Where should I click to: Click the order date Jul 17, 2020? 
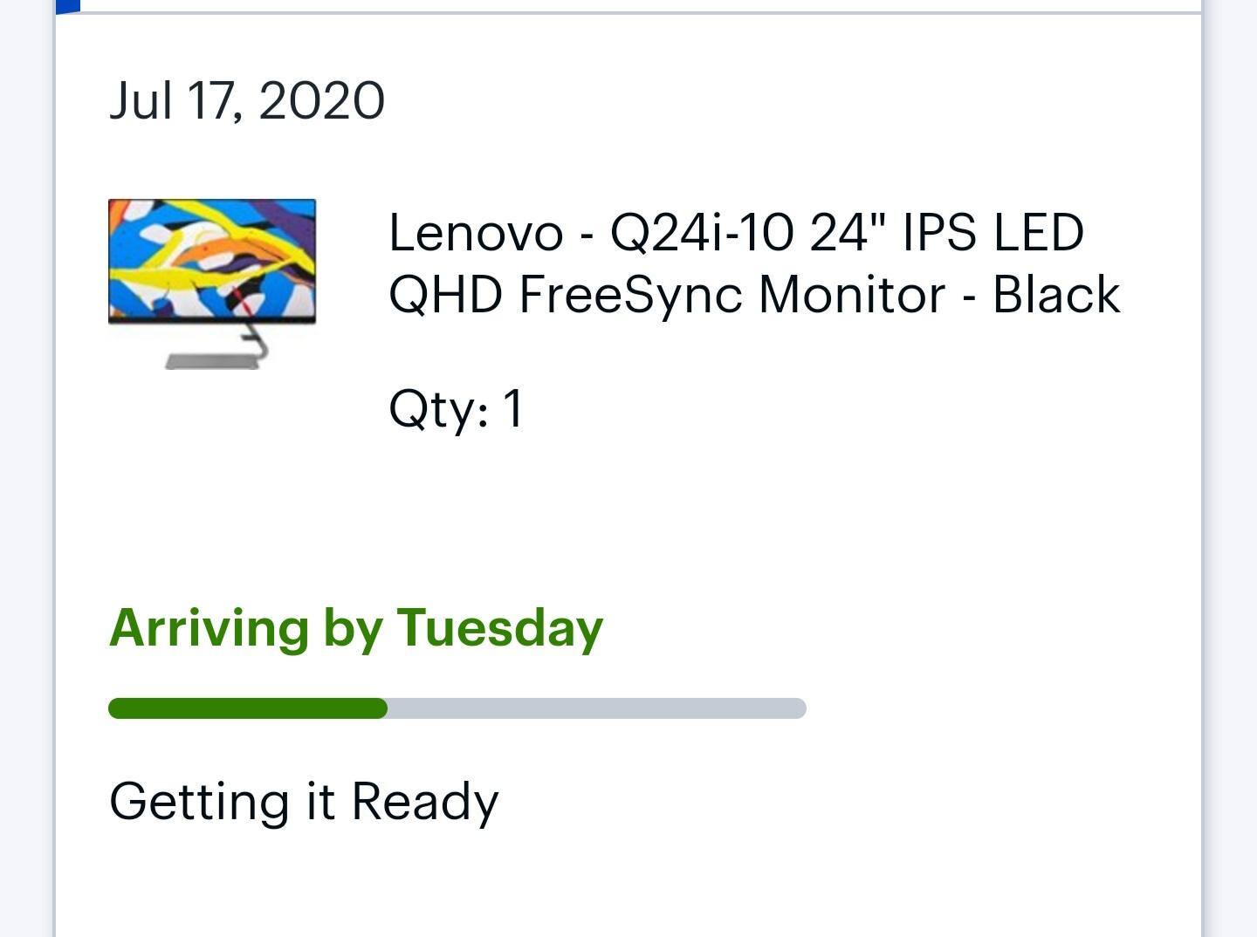246,100
